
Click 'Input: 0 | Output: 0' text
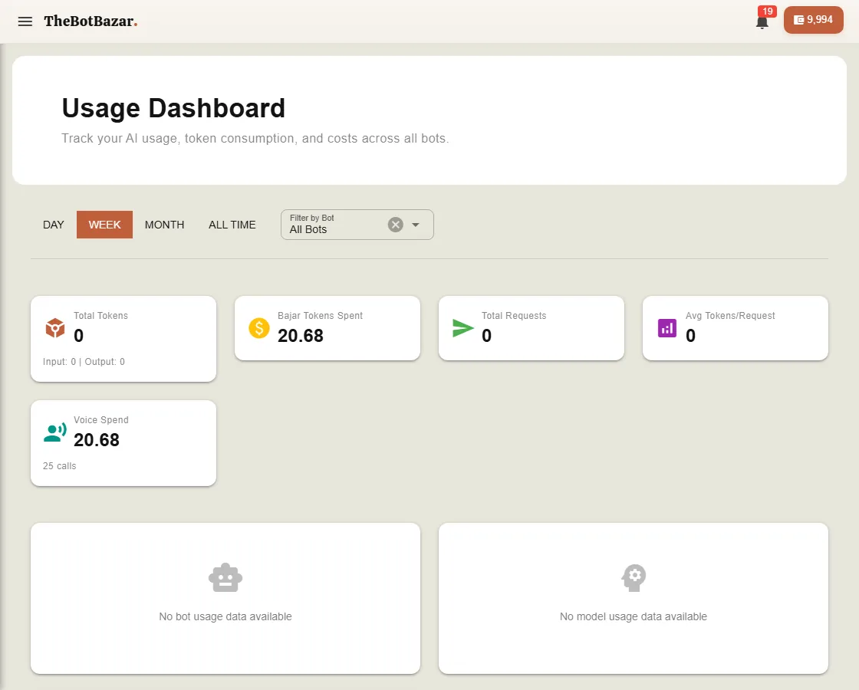84,361
